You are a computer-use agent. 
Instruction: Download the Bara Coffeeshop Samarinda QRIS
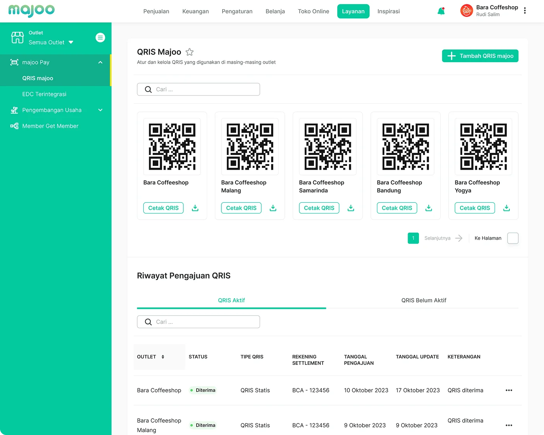[x=351, y=208]
